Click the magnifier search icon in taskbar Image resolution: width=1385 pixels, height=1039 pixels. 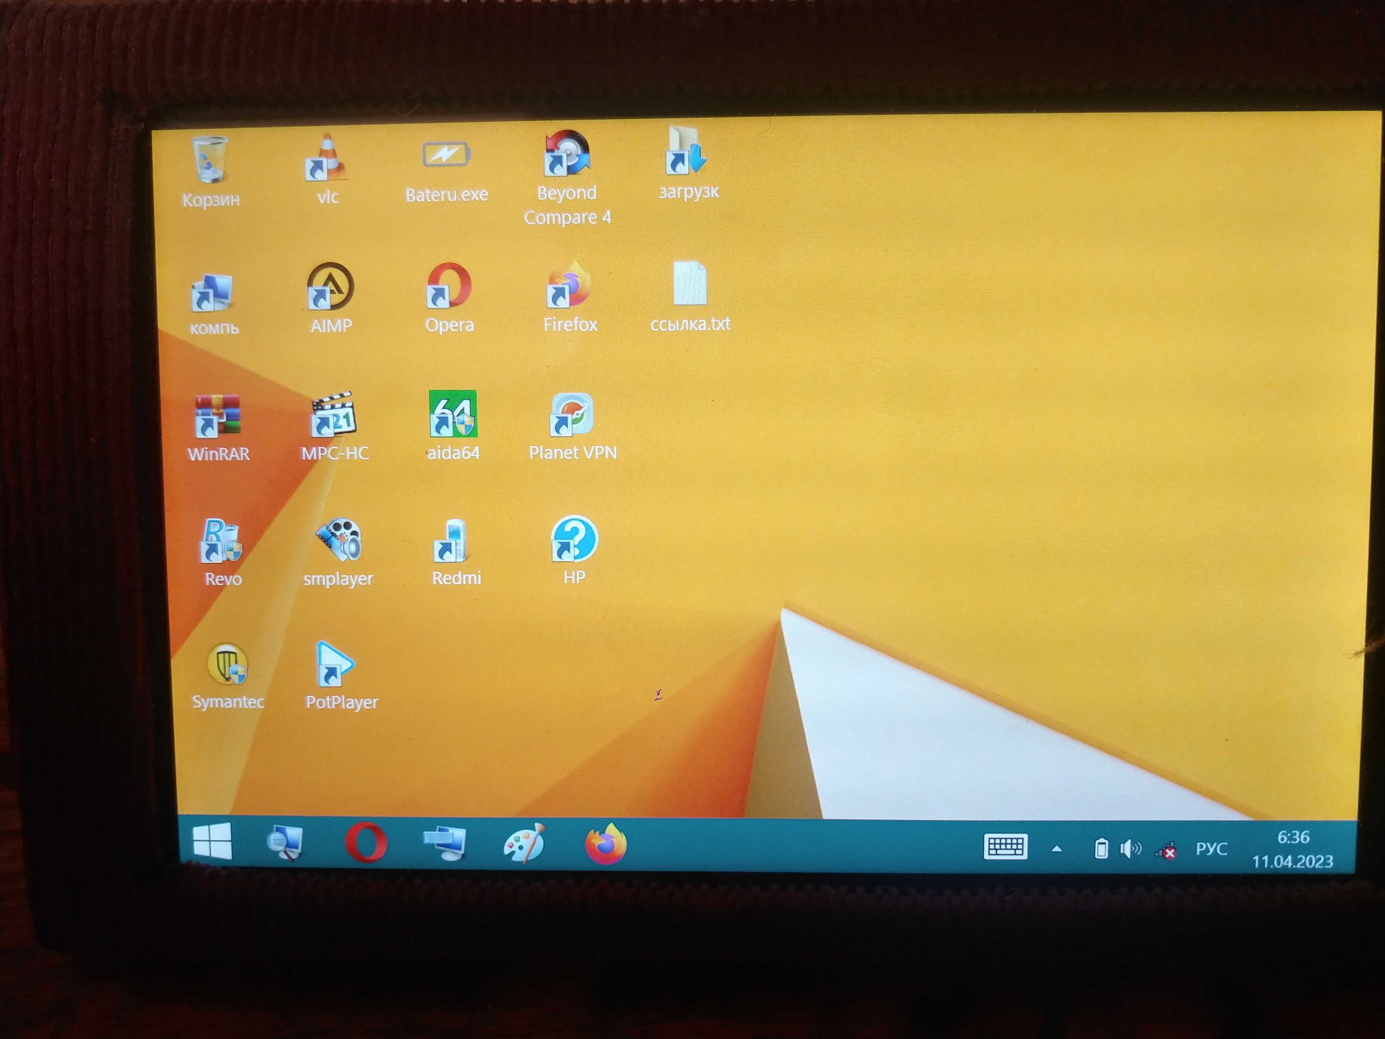coord(286,842)
